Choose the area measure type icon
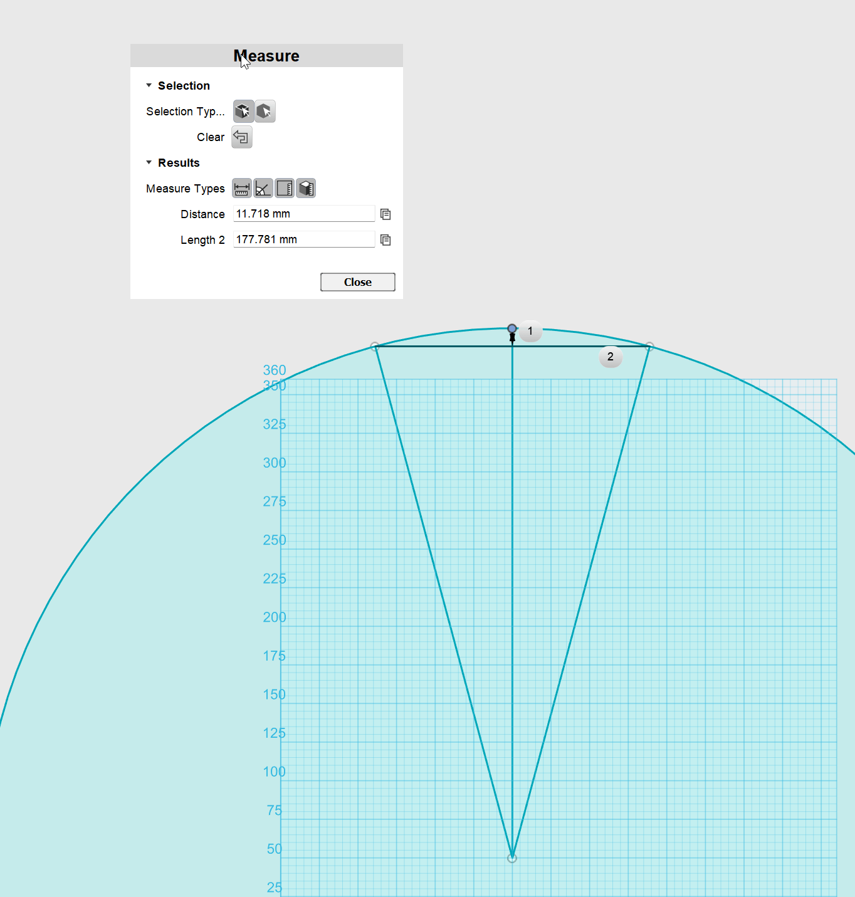 tap(285, 188)
